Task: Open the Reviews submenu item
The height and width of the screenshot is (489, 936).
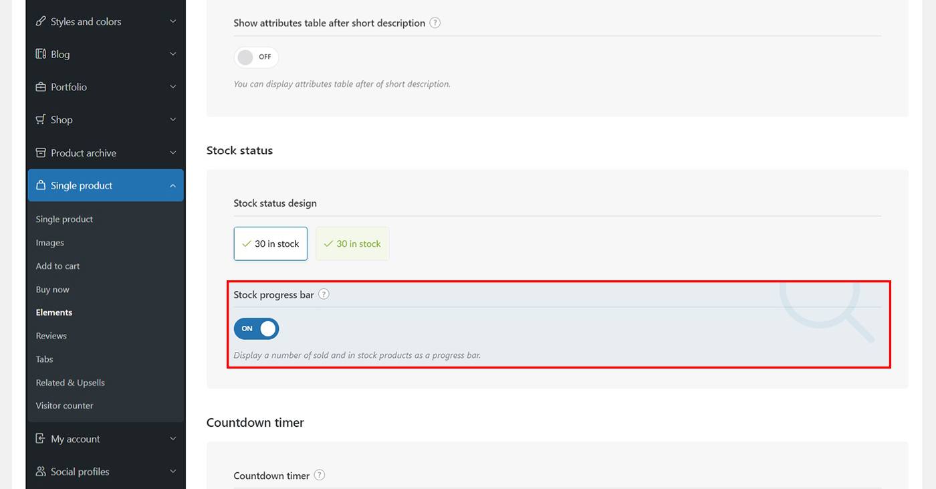Action: tap(51, 336)
